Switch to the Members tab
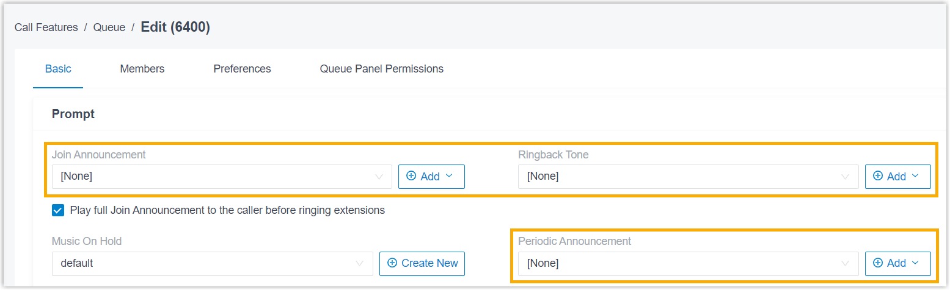The width and height of the screenshot is (950, 290). click(142, 69)
